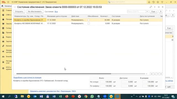Select row Конфеты НЕСКВИК МОЛОЧНЫЕ
The image size is (177, 99).
point(88,24)
